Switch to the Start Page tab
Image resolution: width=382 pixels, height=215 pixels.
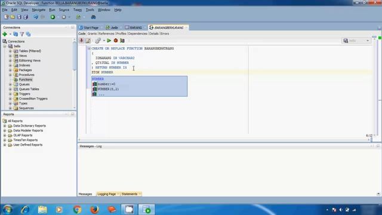point(89,27)
